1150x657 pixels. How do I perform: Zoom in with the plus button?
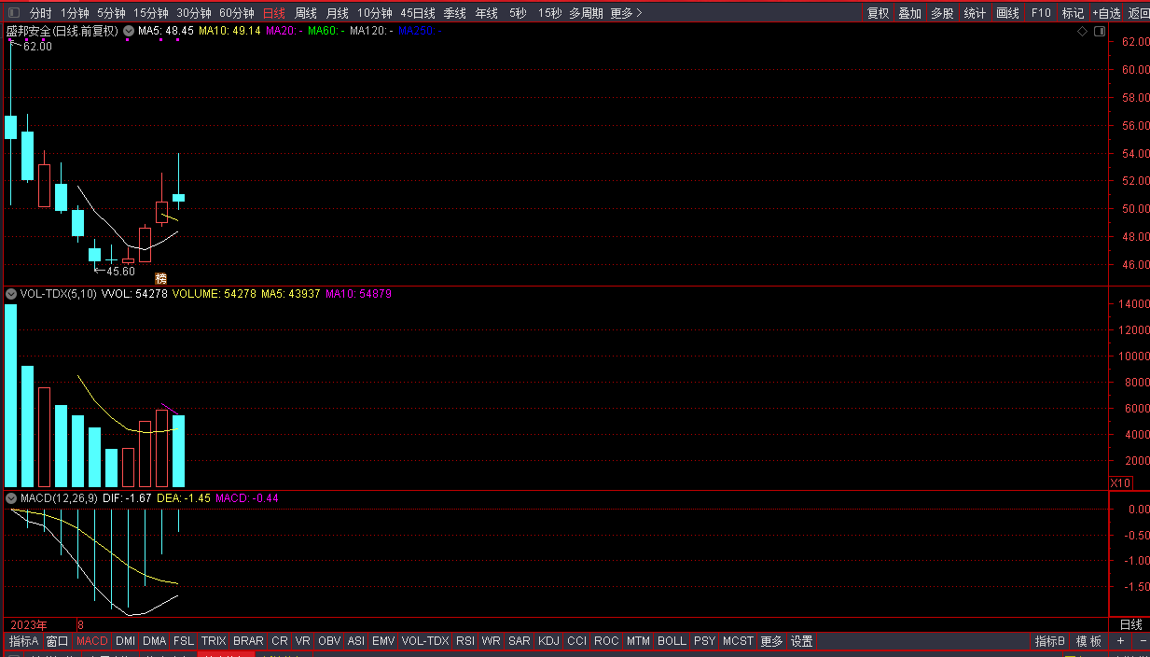1120,641
